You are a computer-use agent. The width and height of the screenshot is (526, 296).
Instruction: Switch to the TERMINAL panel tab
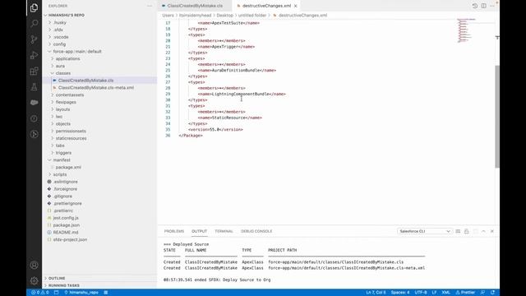point(224,231)
